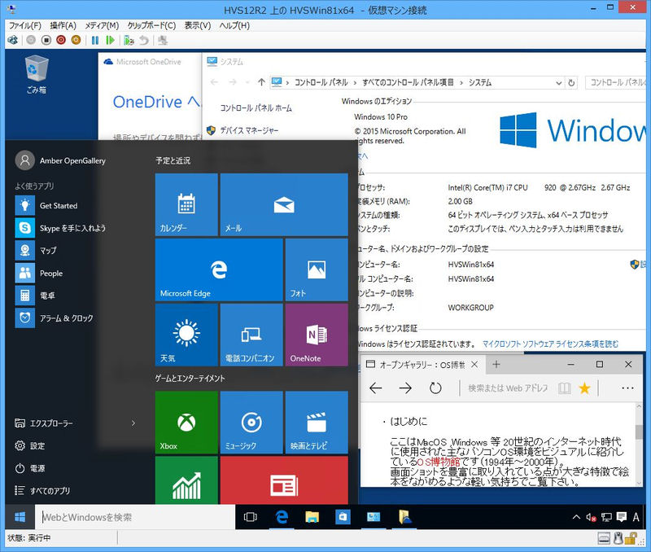Open File Explorer from the taskbar
651x552 pixels.
pyautogui.click(x=312, y=517)
